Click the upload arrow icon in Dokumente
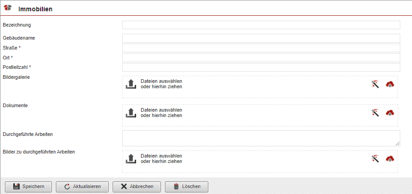412x194 pixels. [x=131, y=113]
